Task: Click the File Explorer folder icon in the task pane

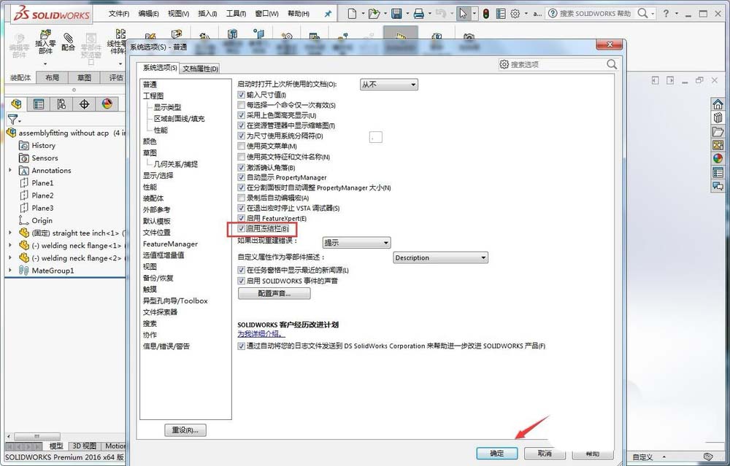Action: point(718,131)
